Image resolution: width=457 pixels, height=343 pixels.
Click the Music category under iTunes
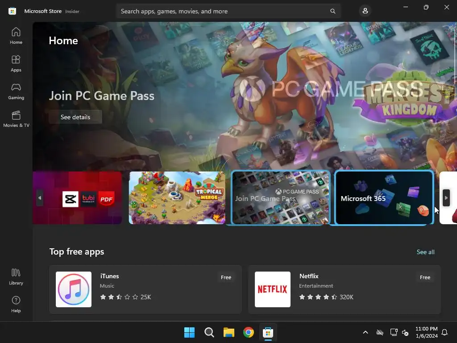(x=107, y=286)
